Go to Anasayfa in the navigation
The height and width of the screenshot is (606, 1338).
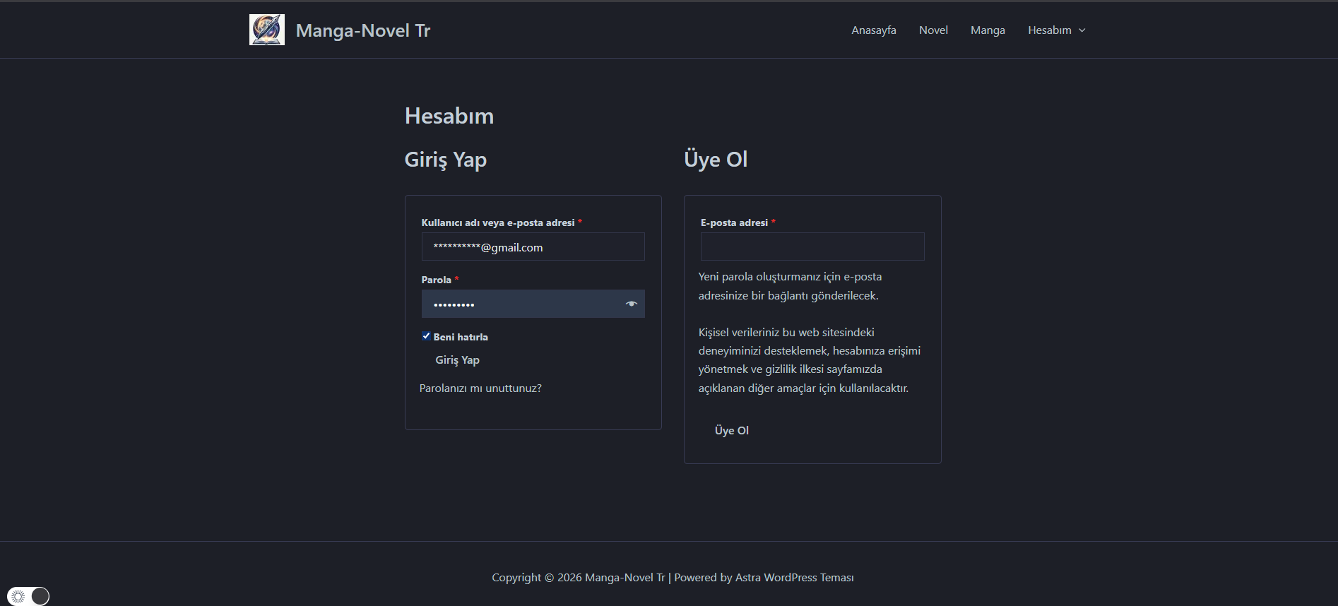(x=873, y=30)
